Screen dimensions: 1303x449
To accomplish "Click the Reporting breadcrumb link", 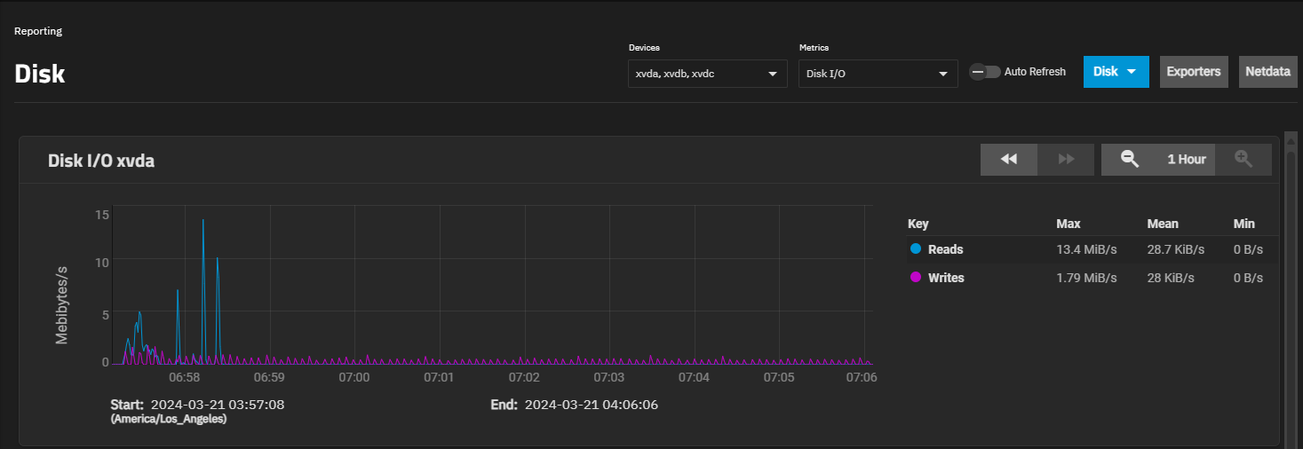I will click(x=38, y=31).
